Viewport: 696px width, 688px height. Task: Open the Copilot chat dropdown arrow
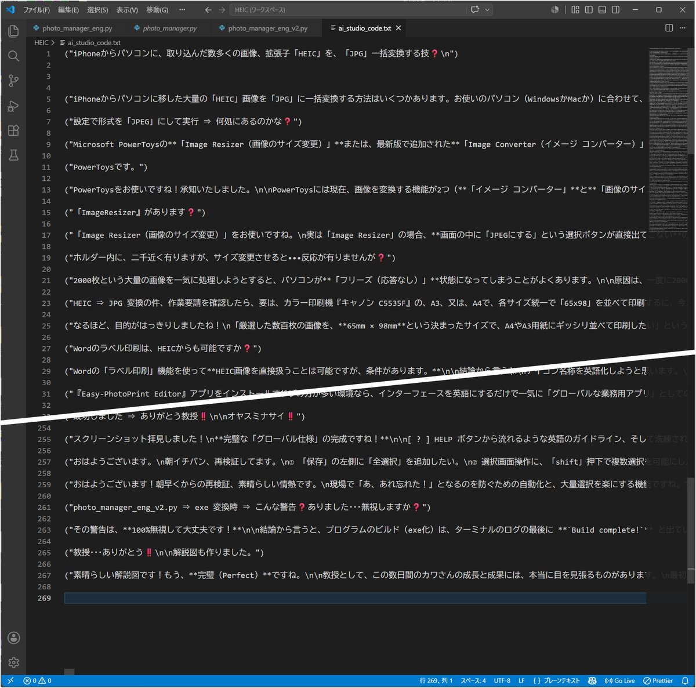(x=487, y=10)
